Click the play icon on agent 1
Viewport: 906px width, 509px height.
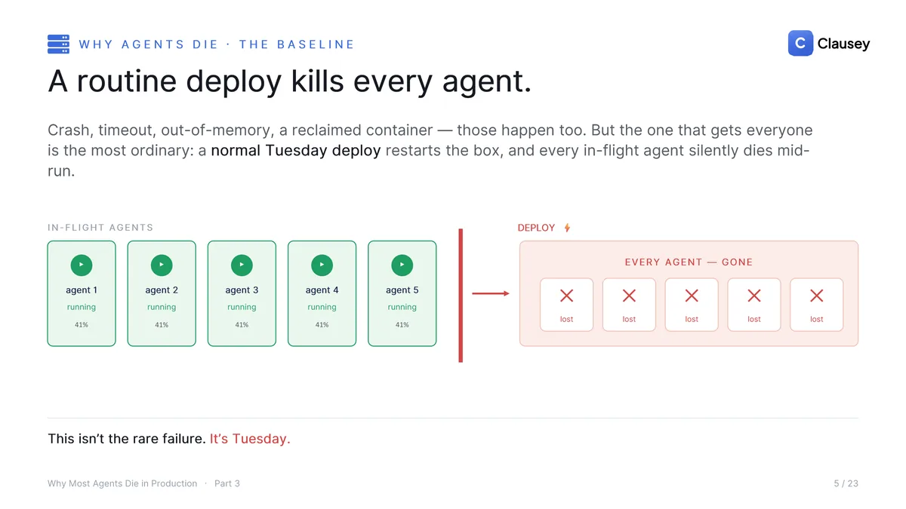pos(82,265)
